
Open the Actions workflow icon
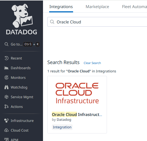(x=6, y=107)
